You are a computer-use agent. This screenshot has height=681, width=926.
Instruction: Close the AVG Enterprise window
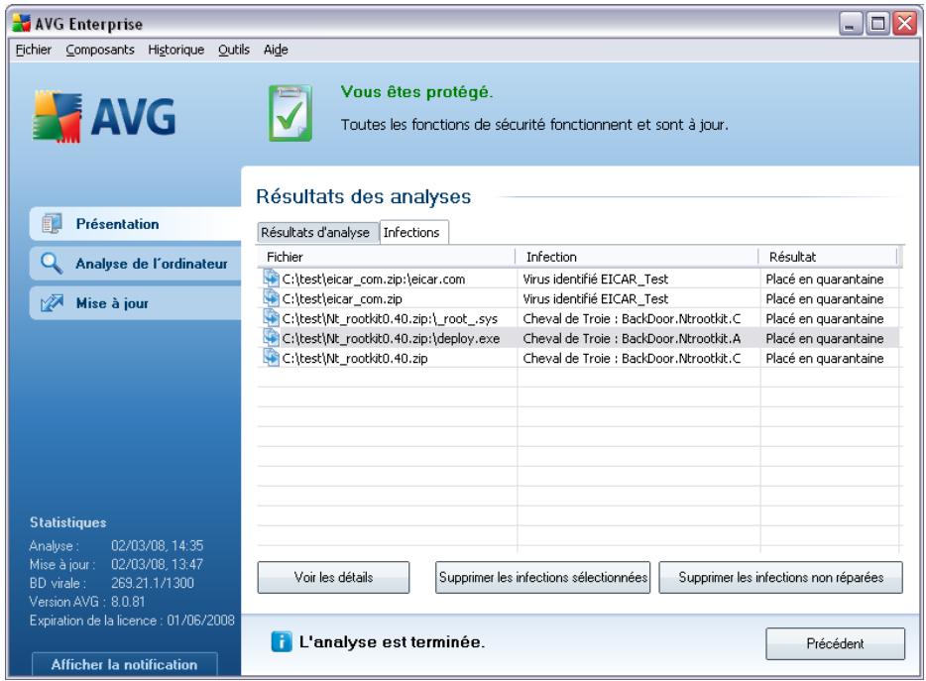click(x=905, y=24)
